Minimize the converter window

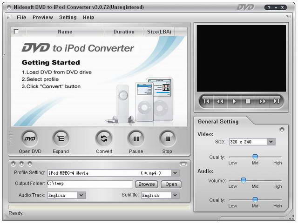pos(276,7)
